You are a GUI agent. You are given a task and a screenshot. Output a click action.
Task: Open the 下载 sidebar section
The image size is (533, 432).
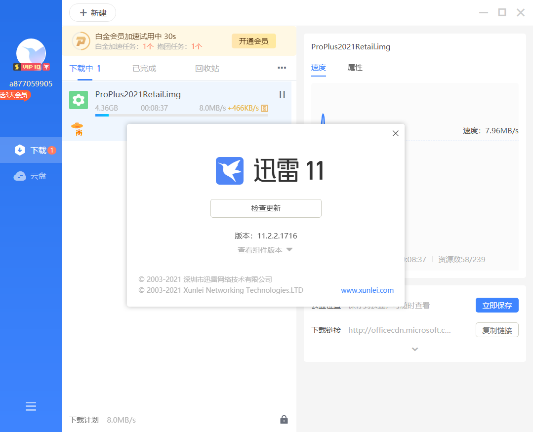31,150
